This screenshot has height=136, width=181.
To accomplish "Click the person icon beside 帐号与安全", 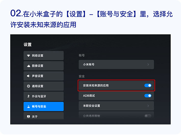I will [x=29, y=106].
